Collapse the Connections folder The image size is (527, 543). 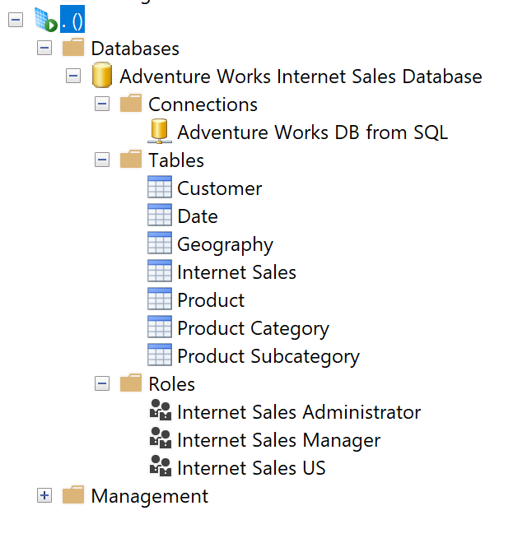coord(102,104)
